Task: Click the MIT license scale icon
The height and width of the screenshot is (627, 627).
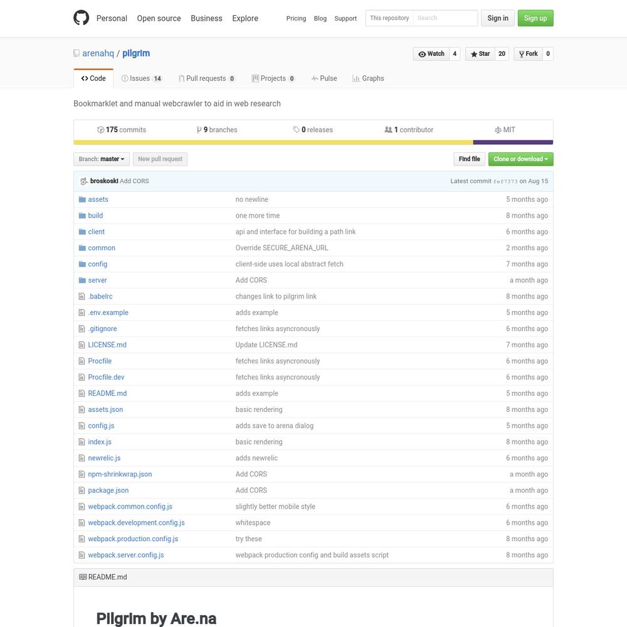Action: (x=498, y=130)
